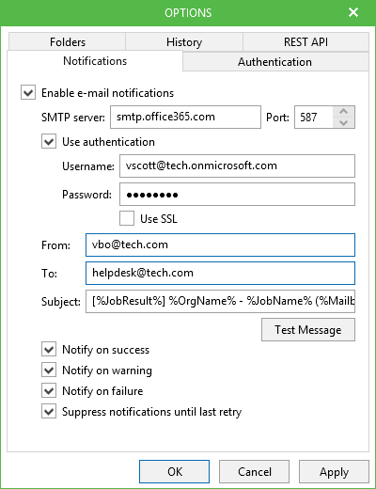
Task: Toggle Notify on success checkbox
Action: click(x=49, y=350)
